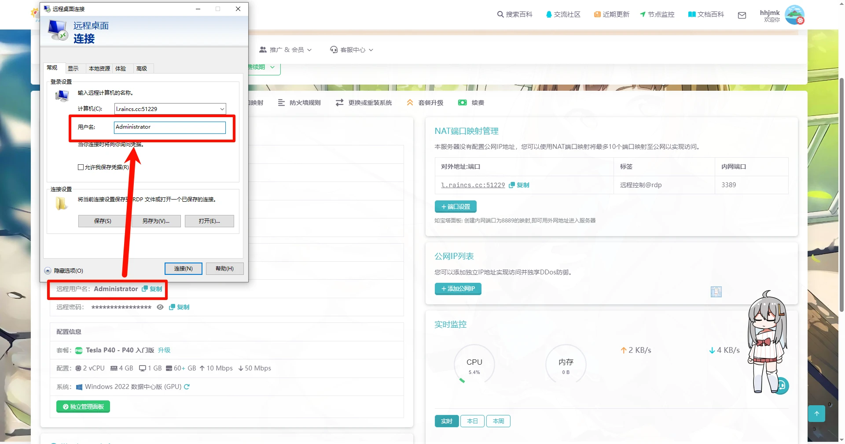Open the user avatar profile picture
This screenshot has width=845, height=444.
794,15
